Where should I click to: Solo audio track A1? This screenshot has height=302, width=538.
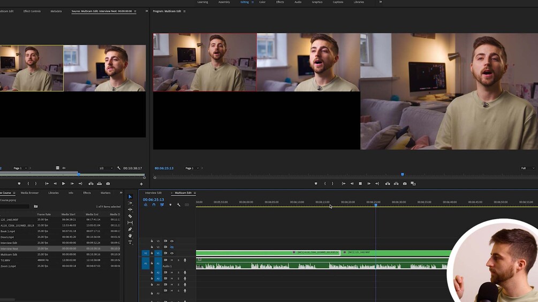point(178,260)
